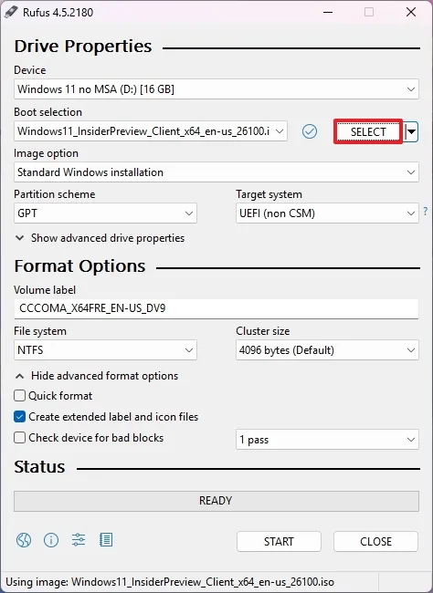Expand Show advanced drive properties
The width and height of the screenshot is (433, 593).
[100, 238]
